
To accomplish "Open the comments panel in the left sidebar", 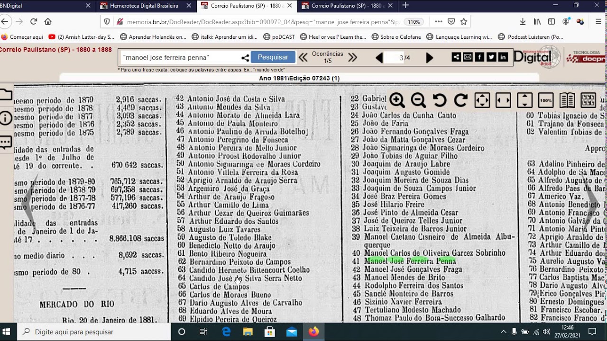I will tap(6, 142).
